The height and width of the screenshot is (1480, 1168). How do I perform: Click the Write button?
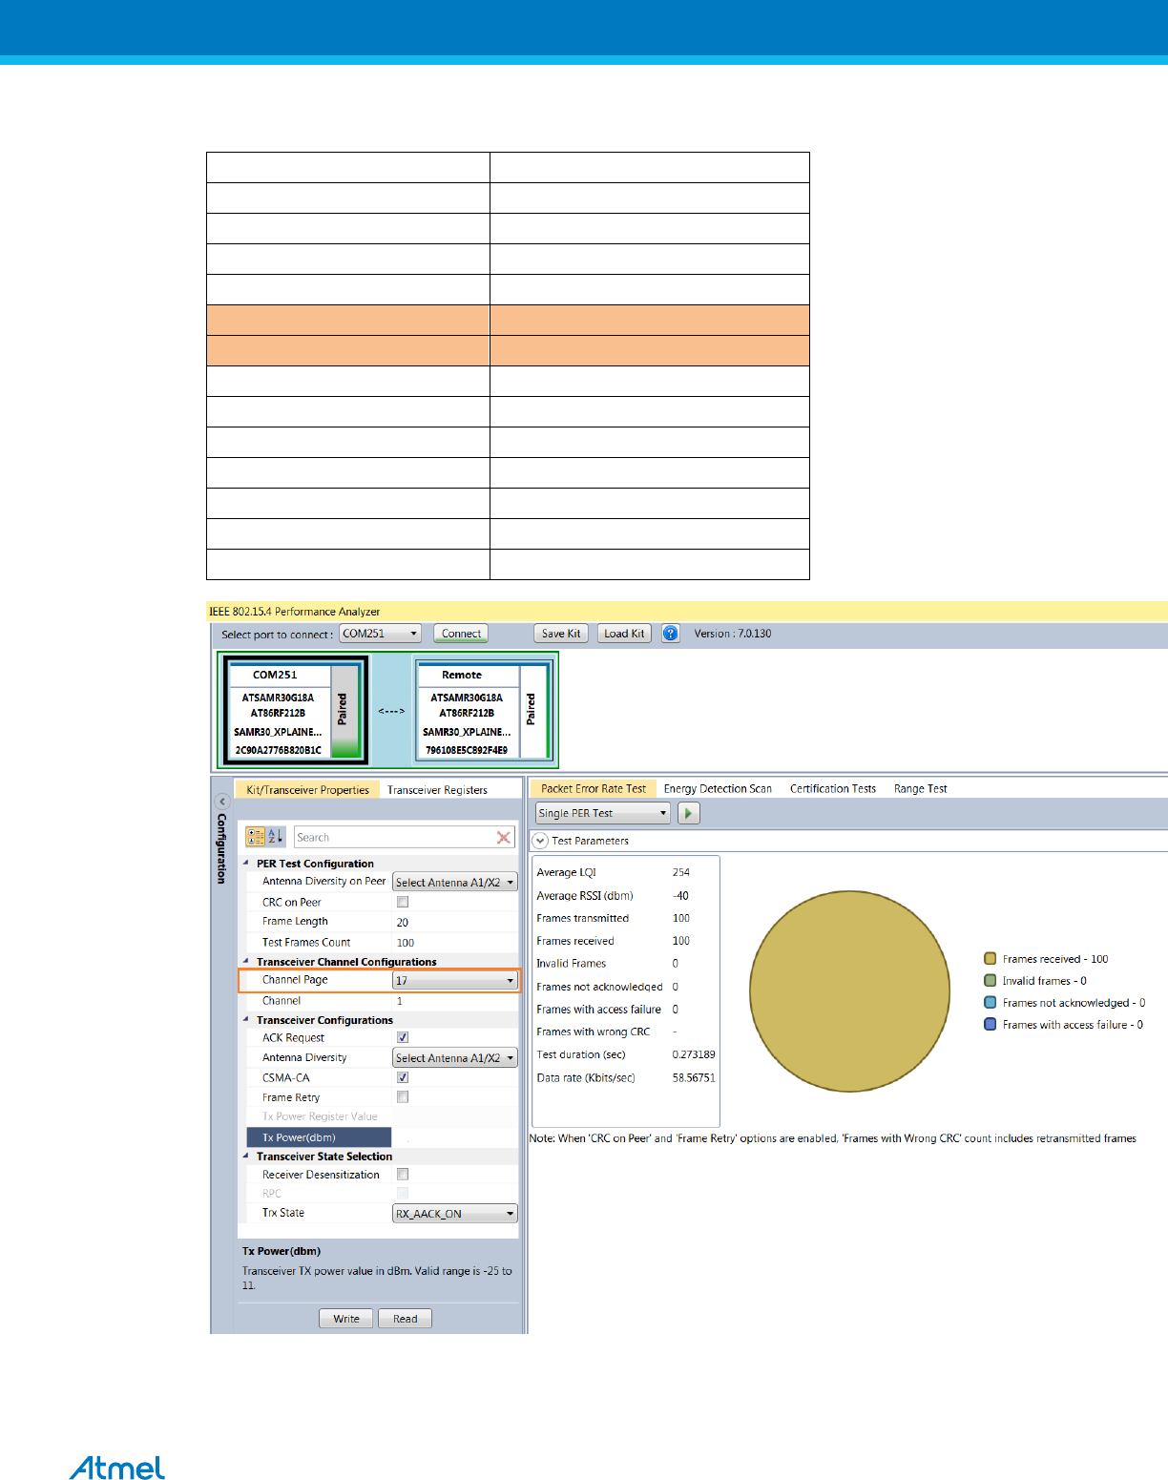click(x=346, y=1319)
